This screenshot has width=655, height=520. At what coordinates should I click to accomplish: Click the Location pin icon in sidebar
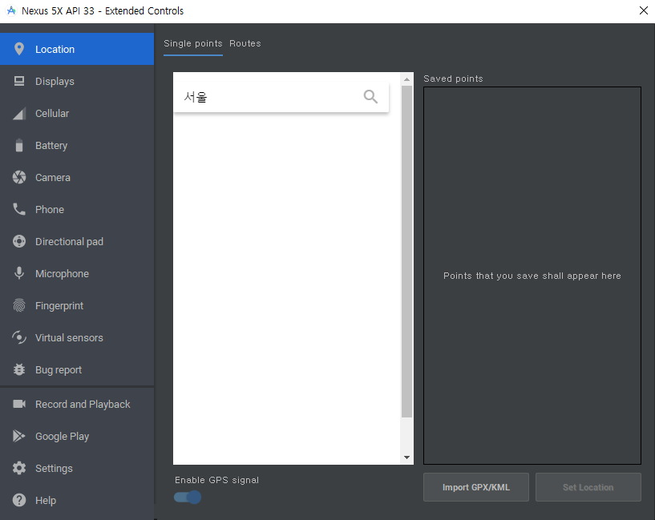pos(18,49)
